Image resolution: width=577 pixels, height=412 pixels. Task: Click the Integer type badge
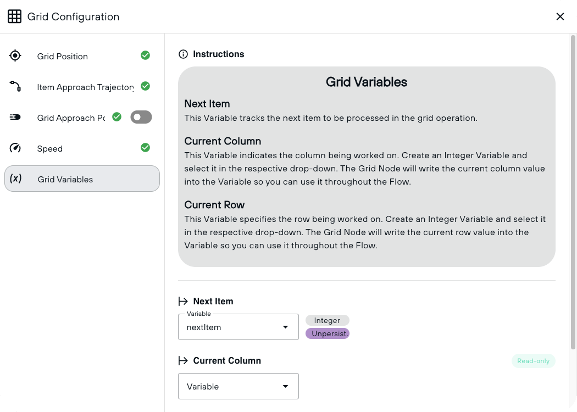coord(327,320)
